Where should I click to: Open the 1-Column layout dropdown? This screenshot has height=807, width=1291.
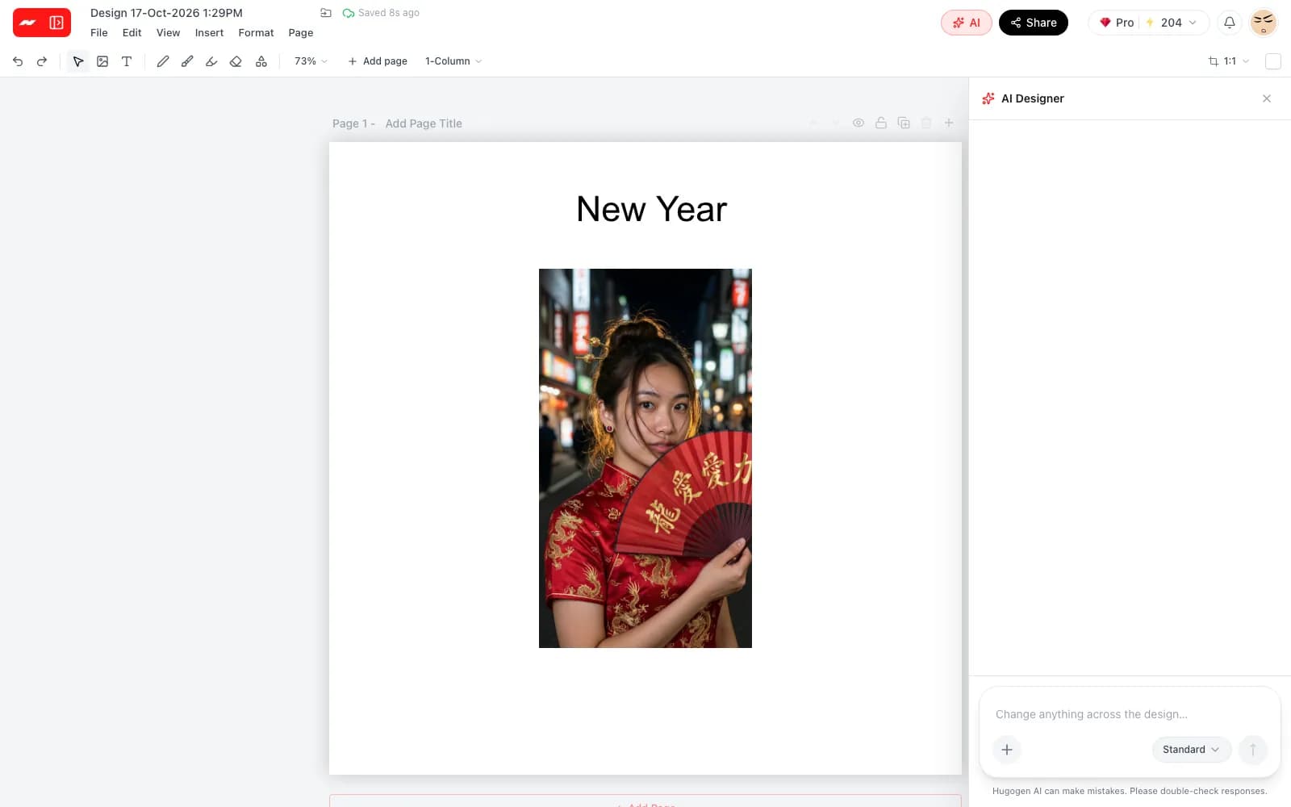tap(453, 61)
